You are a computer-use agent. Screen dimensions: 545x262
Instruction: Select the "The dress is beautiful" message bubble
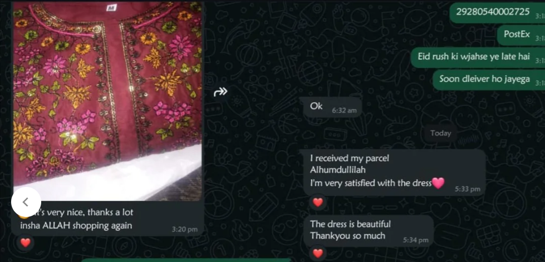point(369,231)
